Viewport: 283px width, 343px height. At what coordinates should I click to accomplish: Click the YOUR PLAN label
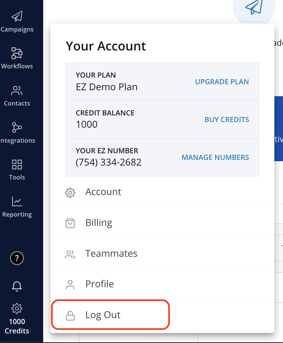tap(96, 75)
